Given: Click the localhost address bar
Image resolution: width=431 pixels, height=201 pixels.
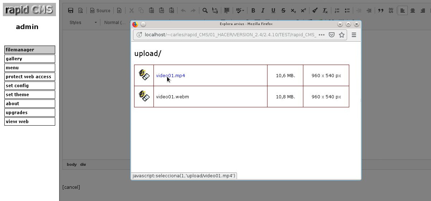Looking at the screenshot, I should (230, 35).
